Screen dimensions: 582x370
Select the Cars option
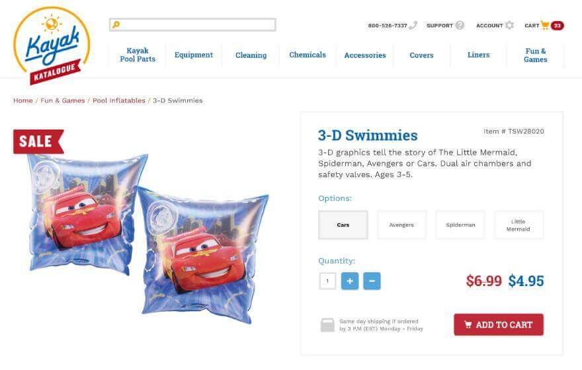coord(343,225)
